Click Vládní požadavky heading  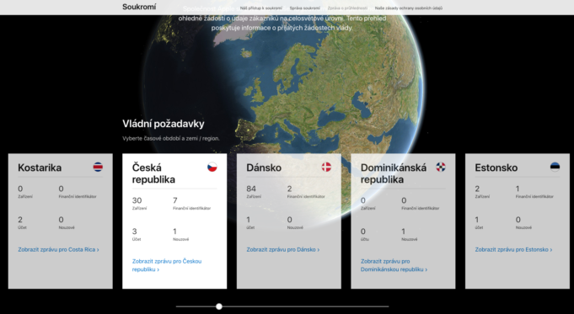click(164, 124)
